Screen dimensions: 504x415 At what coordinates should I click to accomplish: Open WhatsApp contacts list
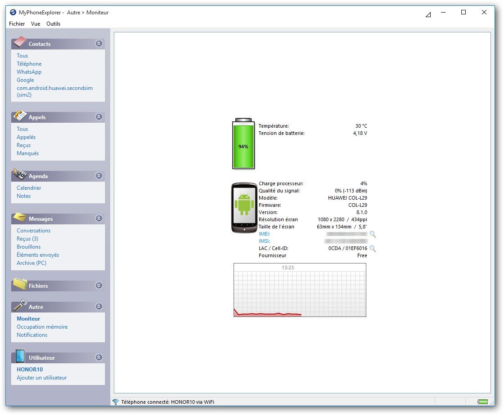click(x=29, y=72)
